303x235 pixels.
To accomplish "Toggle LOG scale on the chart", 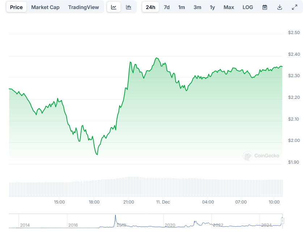I will [248, 7].
